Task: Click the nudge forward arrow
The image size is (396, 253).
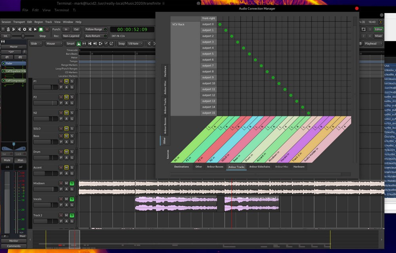Action: coord(154,44)
